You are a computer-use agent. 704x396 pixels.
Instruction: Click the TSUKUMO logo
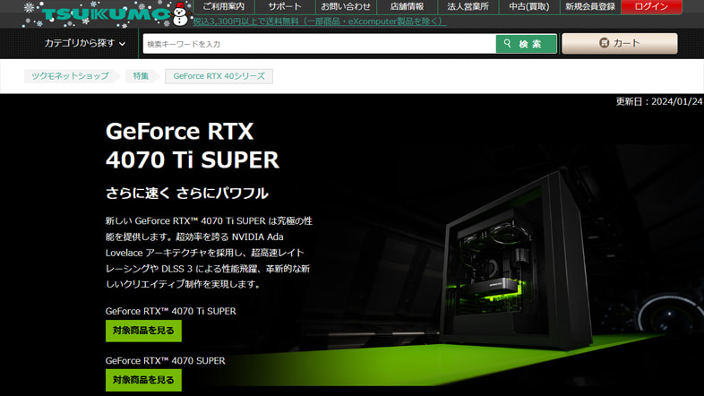click(x=107, y=14)
